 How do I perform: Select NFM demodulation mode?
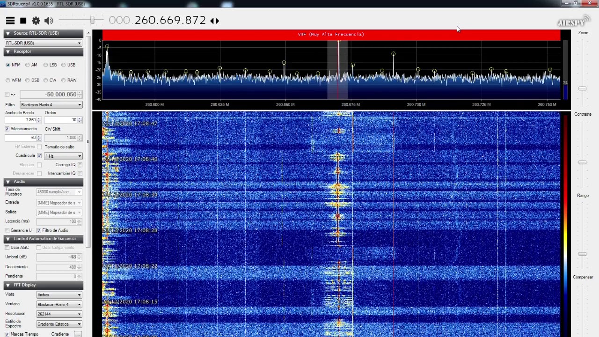[7, 65]
